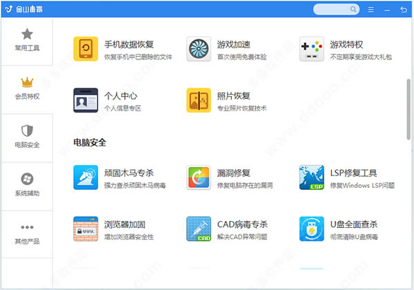This screenshot has width=414, height=290.
Task: Open the 照片恢复 photo icon
Action: (x=199, y=100)
